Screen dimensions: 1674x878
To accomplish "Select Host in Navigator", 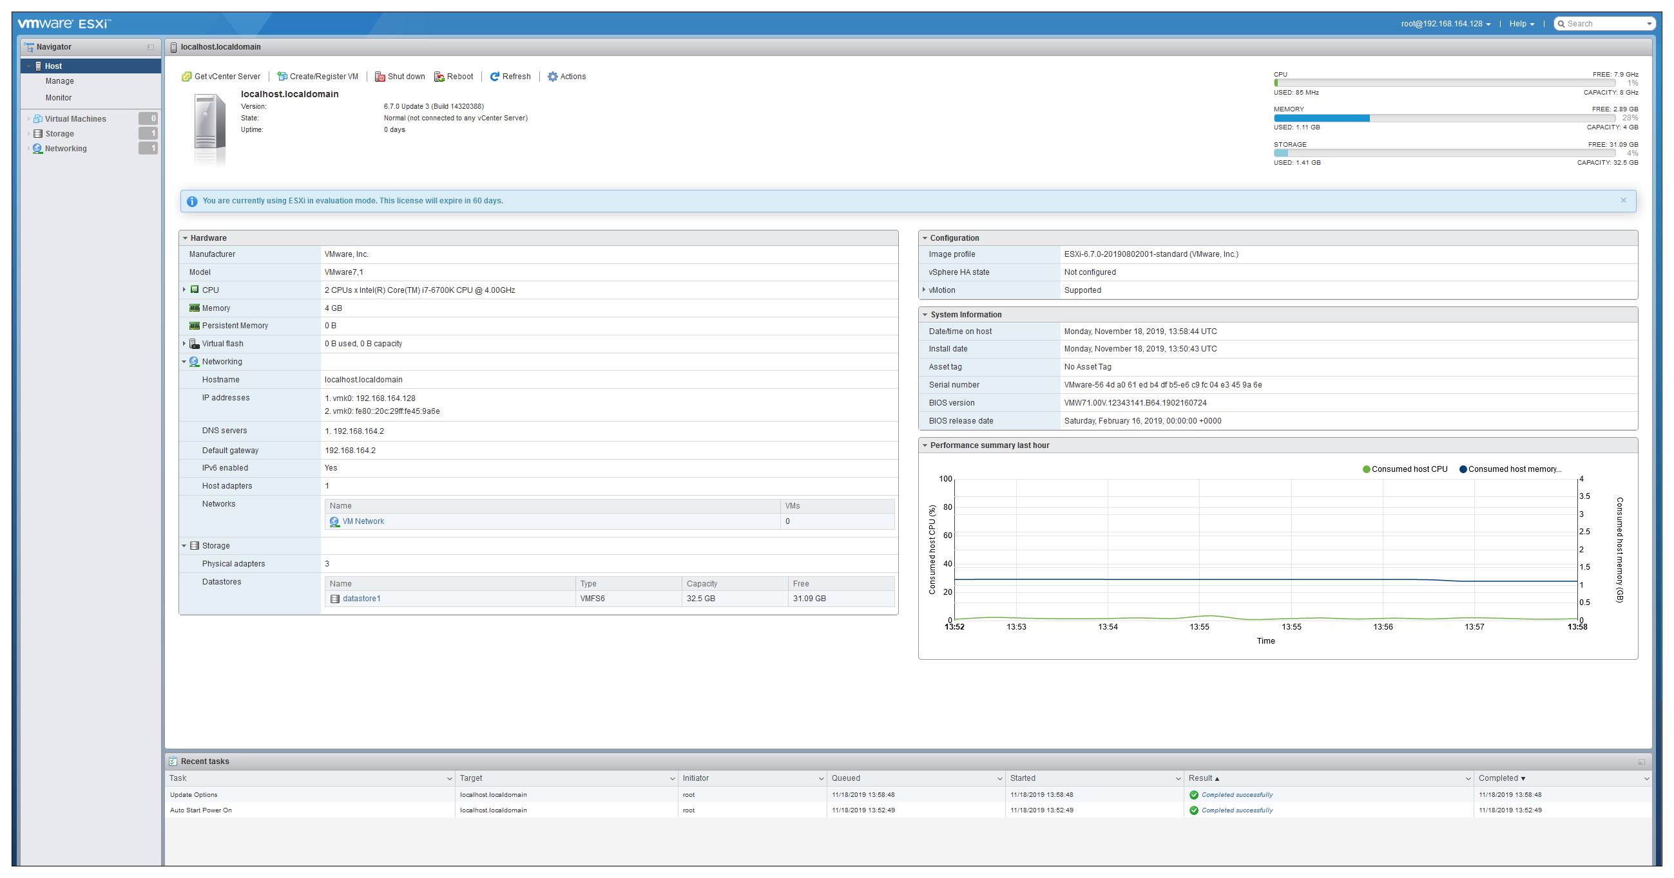I will (91, 66).
